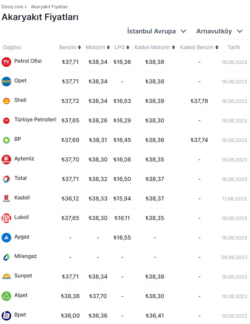The image size is (250, 324).
Task: Sort table by Benzin column
Action: tap(70, 47)
